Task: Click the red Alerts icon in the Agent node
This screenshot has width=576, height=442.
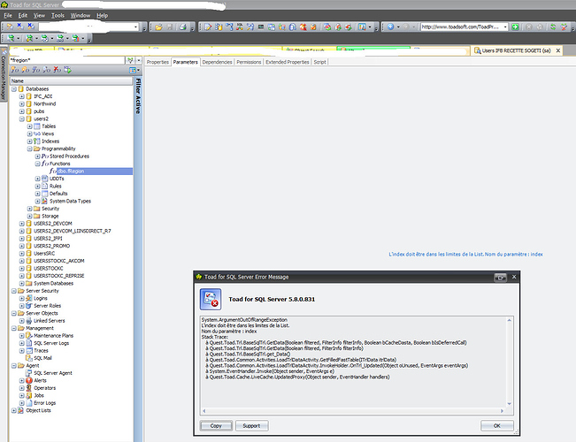Action: coord(29,380)
